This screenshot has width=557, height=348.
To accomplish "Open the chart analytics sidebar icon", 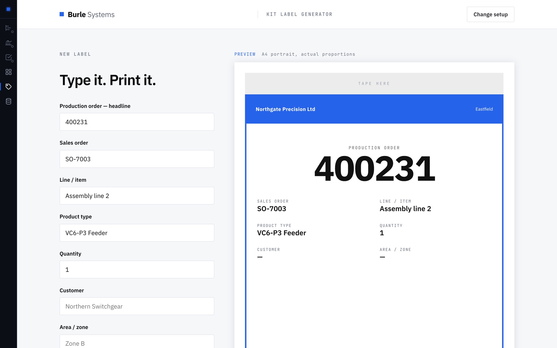I will click(9, 43).
